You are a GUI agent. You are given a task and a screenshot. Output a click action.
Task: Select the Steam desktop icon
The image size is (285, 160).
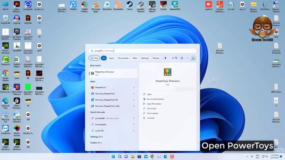130,5
